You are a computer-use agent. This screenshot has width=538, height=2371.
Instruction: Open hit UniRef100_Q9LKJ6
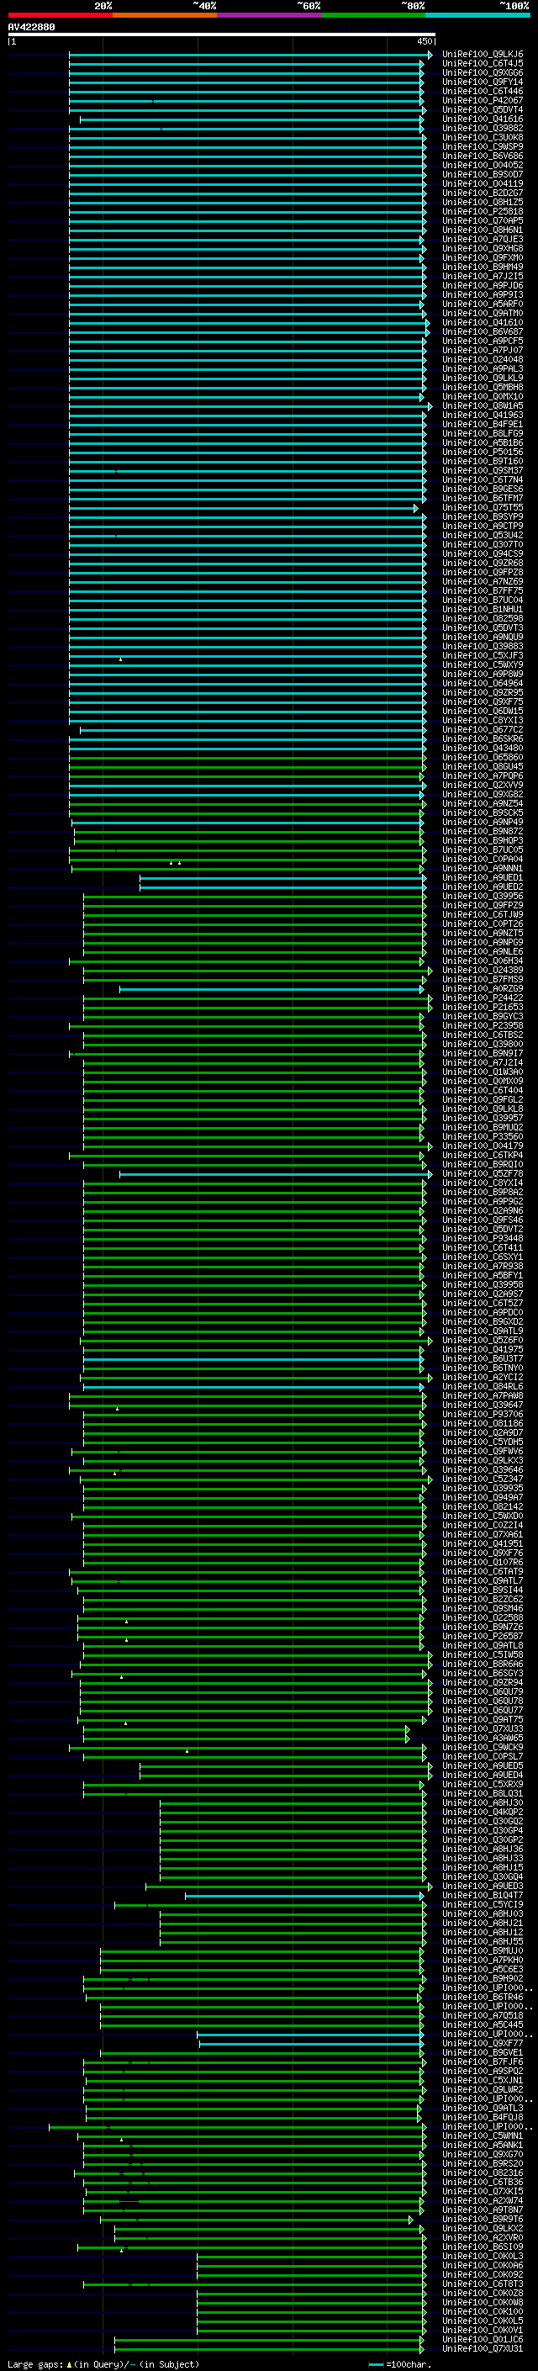pyautogui.click(x=483, y=55)
